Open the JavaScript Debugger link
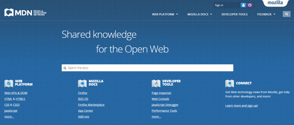This screenshot has height=125, width=294. [x=165, y=105]
